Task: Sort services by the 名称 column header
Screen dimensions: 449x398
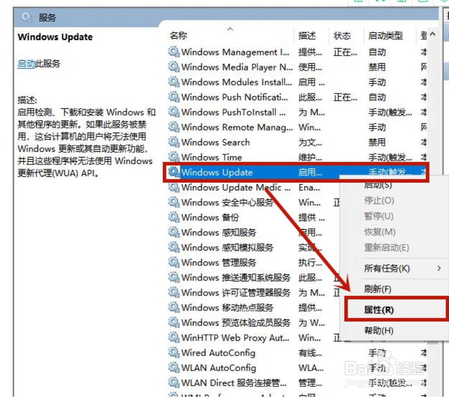Action: [178, 36]
